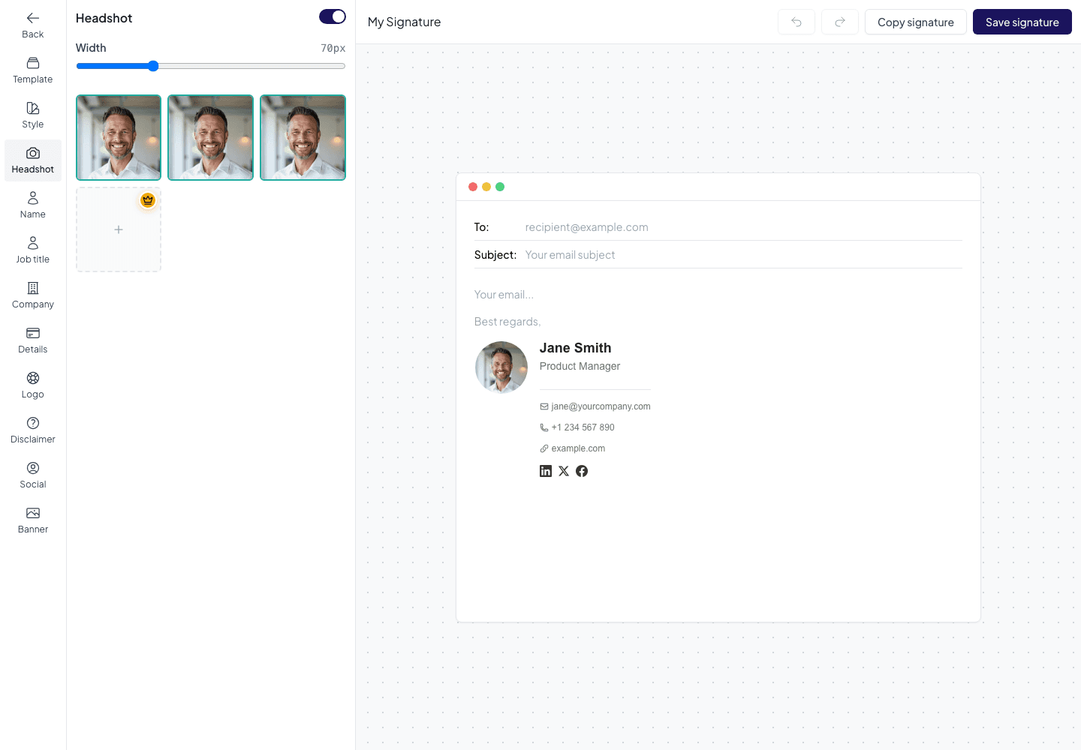The image size is (1081, 750).
Task: Open the Template section in sidebar
Action: pos(33,70)
